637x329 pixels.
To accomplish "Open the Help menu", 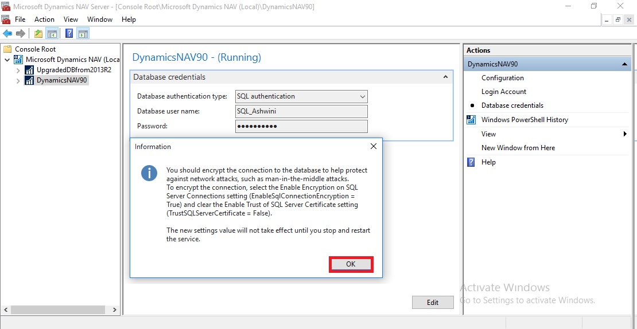I will pos(129,19).
